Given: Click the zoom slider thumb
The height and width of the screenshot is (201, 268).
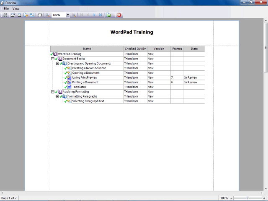Looking at the screenshot, I should click(247, 198).
